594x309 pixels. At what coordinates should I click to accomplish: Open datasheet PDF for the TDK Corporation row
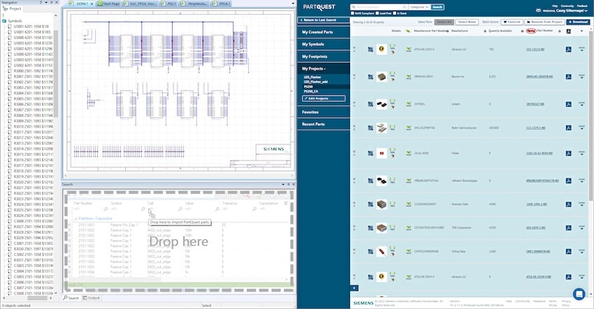568,228
